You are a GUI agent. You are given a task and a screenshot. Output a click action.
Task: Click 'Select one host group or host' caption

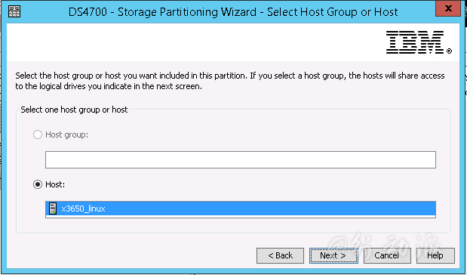click(x=74, y=110)
